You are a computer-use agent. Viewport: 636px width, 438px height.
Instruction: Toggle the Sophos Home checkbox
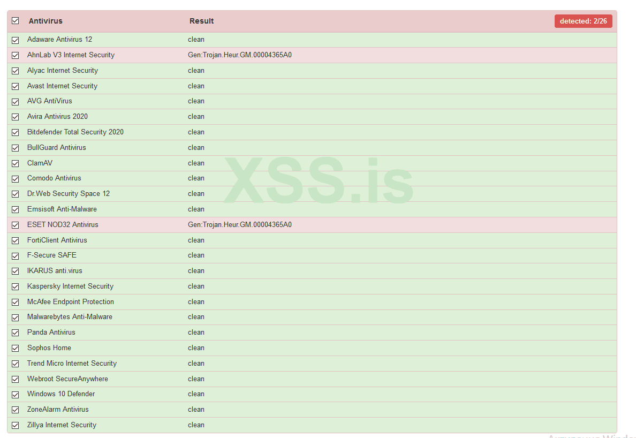16,349
